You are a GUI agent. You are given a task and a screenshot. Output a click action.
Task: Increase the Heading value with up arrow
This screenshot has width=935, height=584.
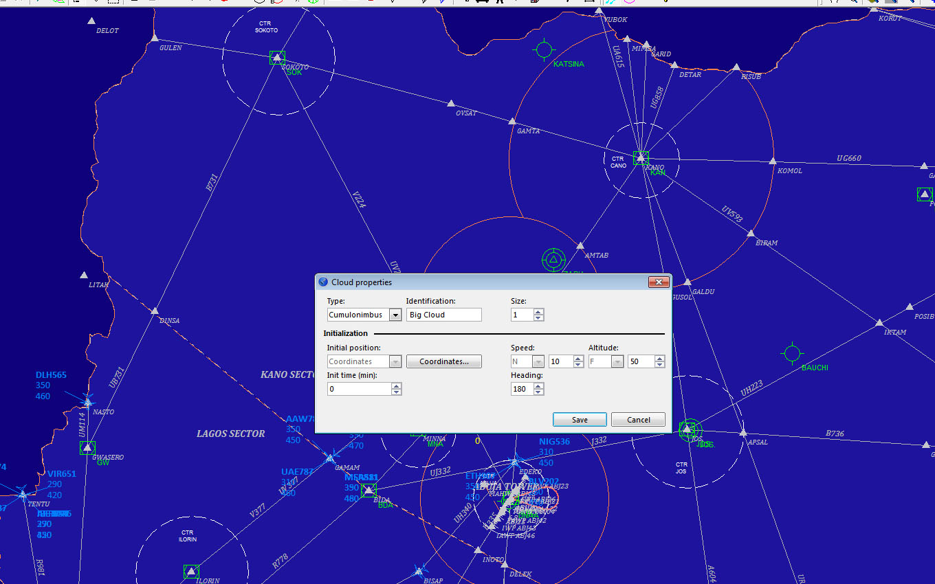pyautogui.click(x=538, y=386)
